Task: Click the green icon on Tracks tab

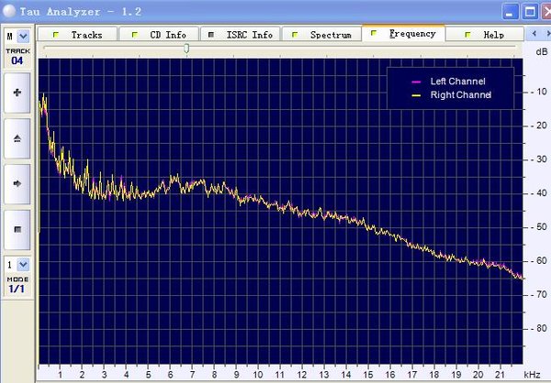Action: 55,35
